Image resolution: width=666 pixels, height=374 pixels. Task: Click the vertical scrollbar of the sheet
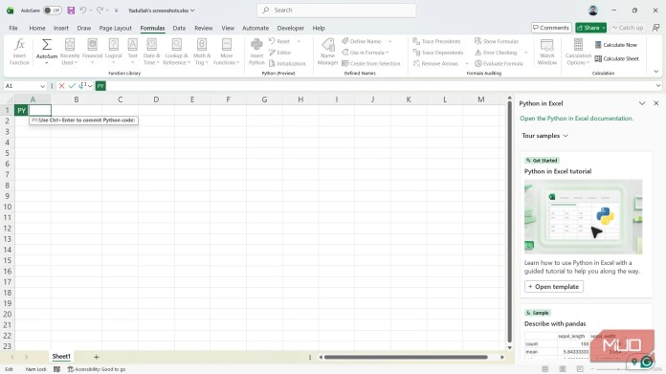(510, 221)
